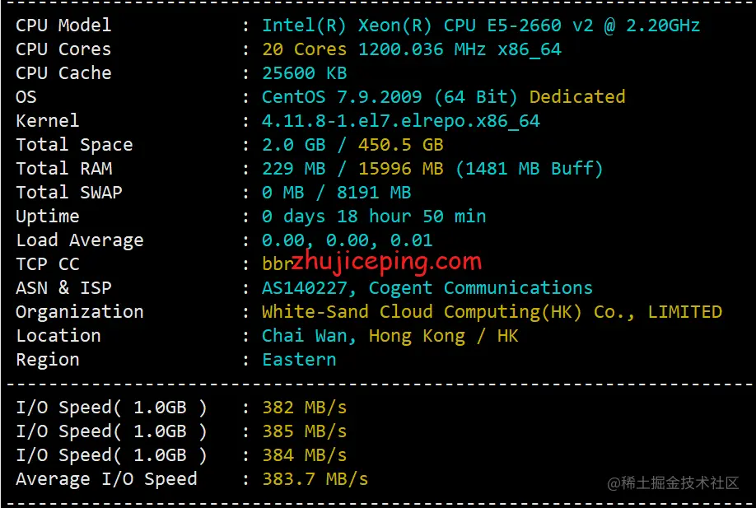
Task: Click the '383.7 MB/s' average speed
Action: point(315,479)
